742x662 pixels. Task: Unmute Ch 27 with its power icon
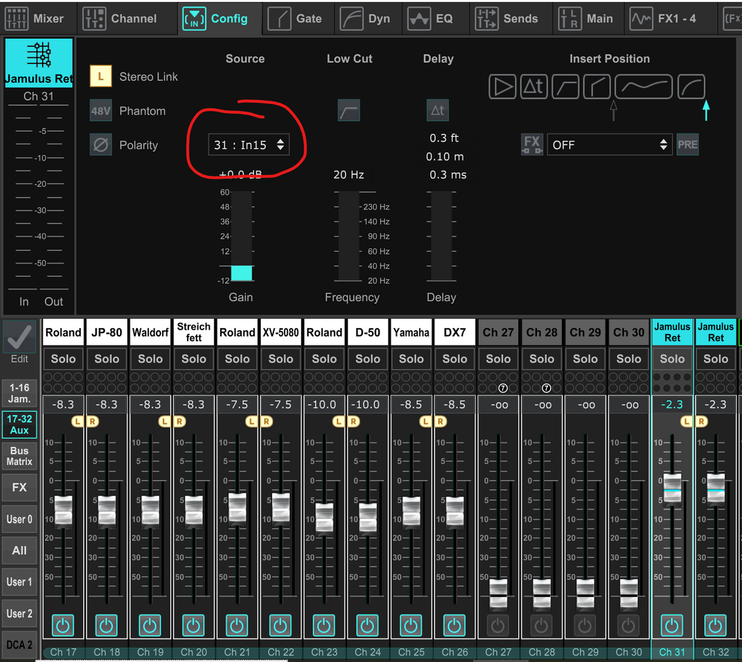point(498,625)
